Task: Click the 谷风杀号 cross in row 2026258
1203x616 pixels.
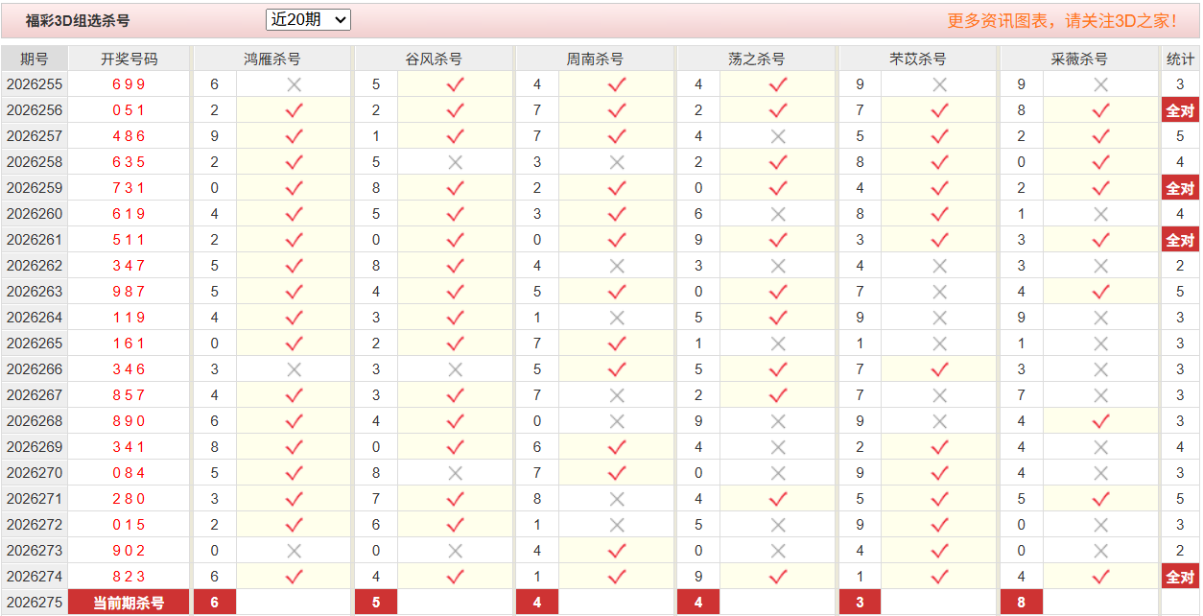Action: 456,162
